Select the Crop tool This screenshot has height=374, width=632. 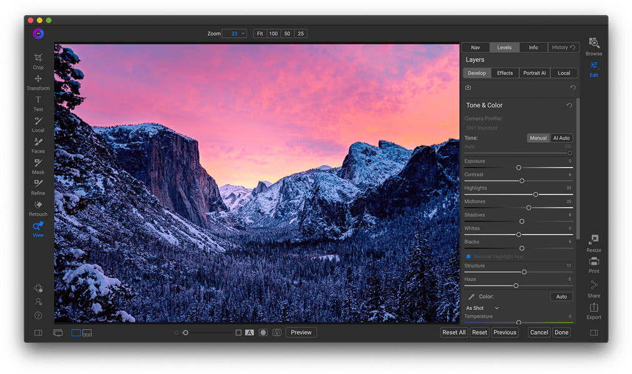[x=38, y=59]
